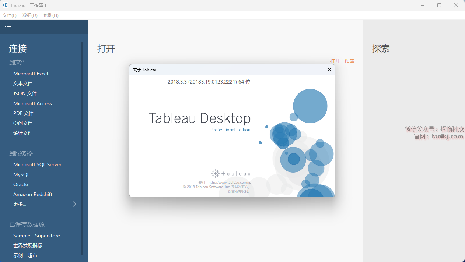The width and height of the screenshot is (465, 262).
Task: Connect to a JSON 文件
Action: [x=25, y=93]
